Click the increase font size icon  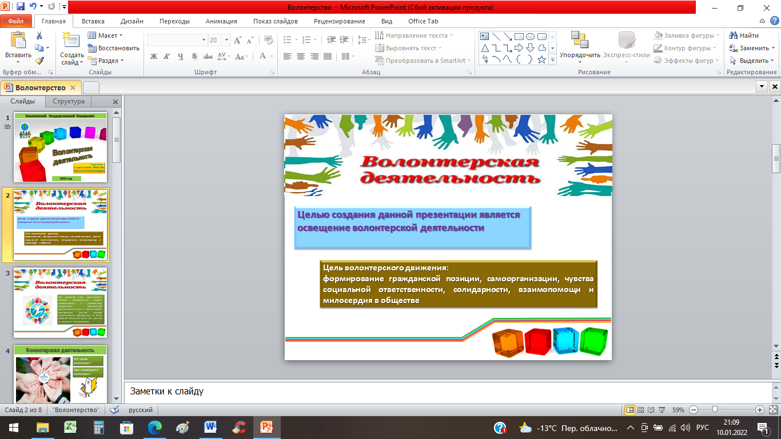pyautogui.click(x=238, y=40)
